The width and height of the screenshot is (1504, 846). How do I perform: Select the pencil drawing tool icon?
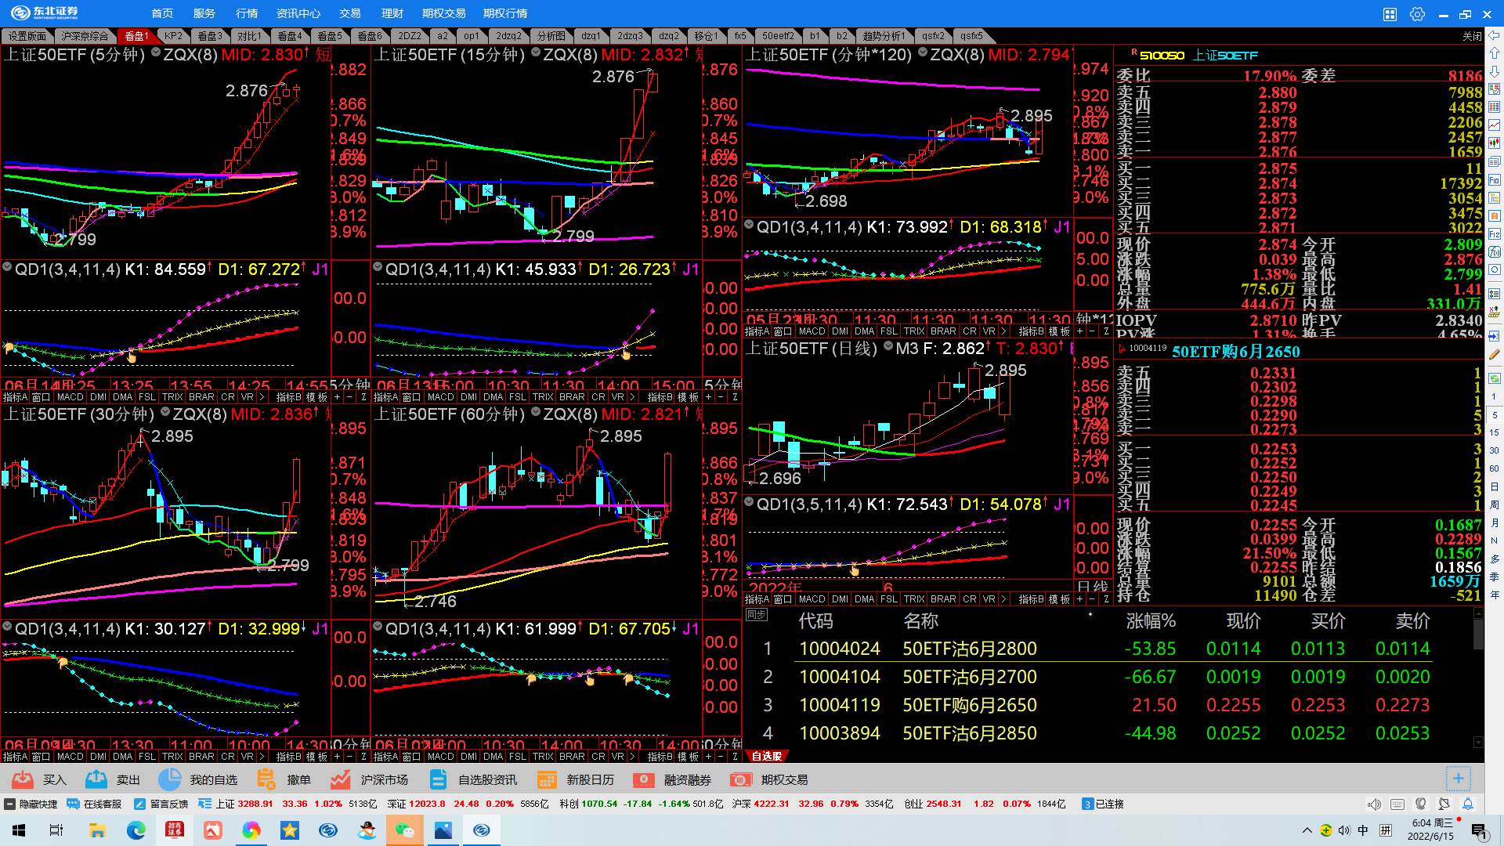(1495, 354)
